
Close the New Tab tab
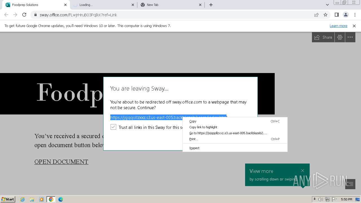[x=200, y=5]
